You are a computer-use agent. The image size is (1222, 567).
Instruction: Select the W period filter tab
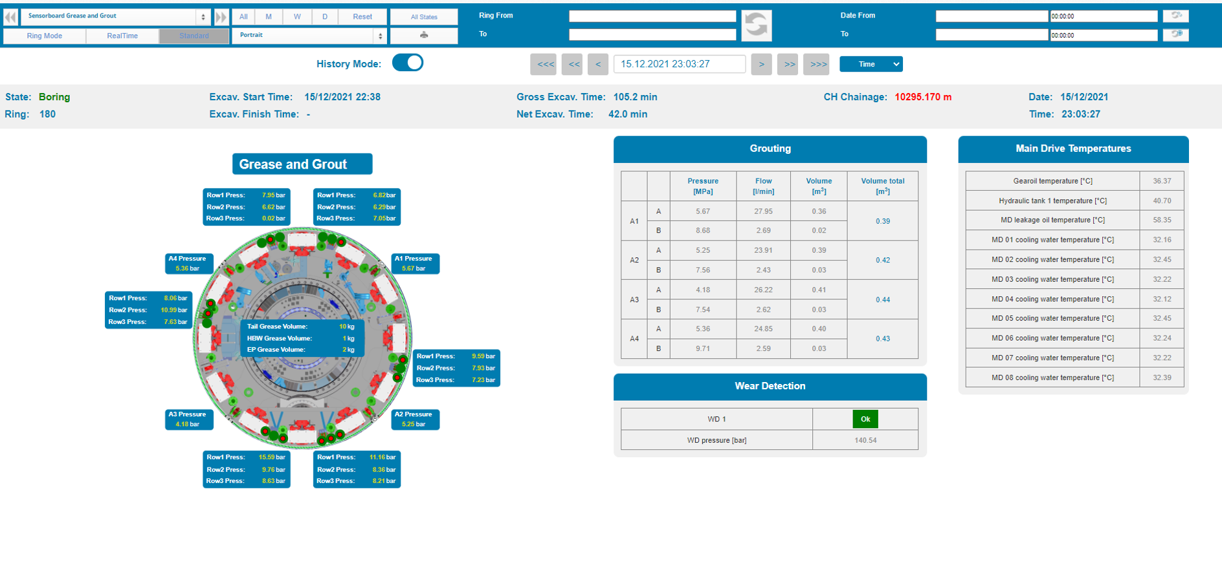[297, 17]
